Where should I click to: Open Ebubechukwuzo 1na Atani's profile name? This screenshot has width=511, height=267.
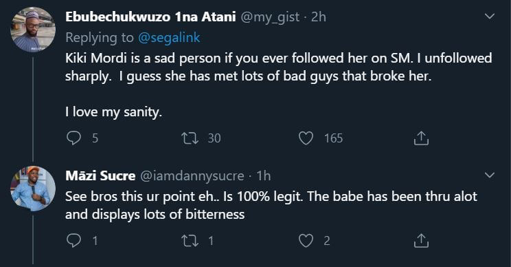point(150,17)
